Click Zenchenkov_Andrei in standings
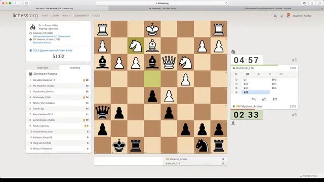 pyautogui.click(x=44, y=120)
